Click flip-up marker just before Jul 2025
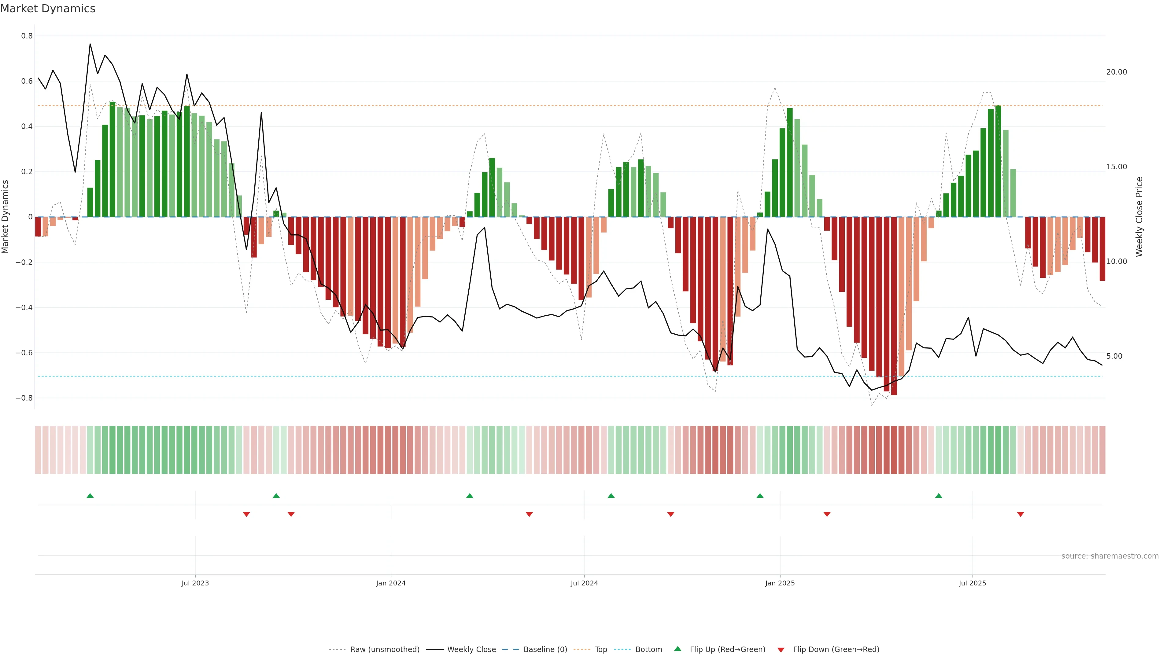This screenshot has width=1174, height=660. pyautogui.click(x=938, y=496)
